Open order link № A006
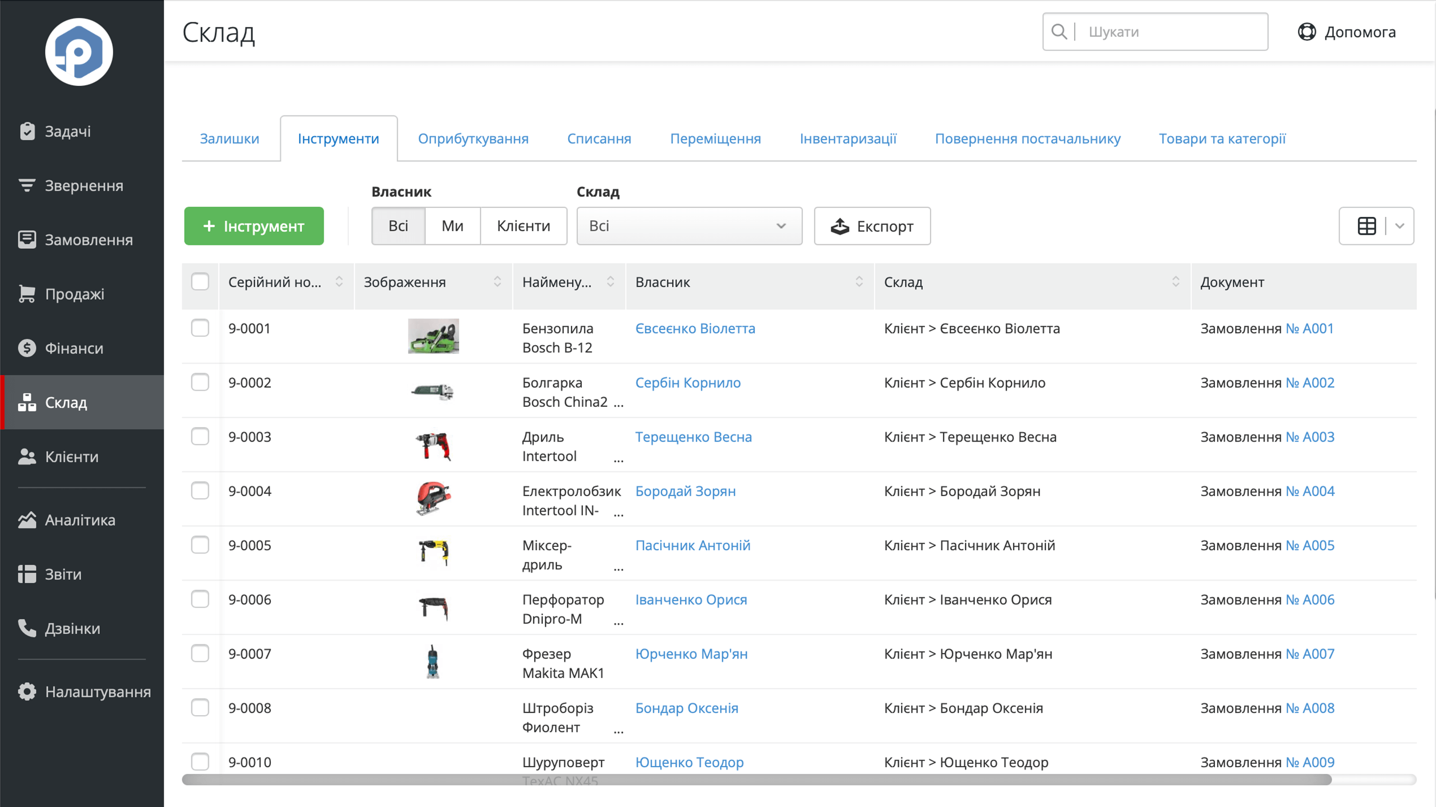 tap(1310, 600)
